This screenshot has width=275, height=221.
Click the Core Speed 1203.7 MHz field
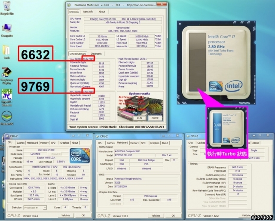(34, 187)
